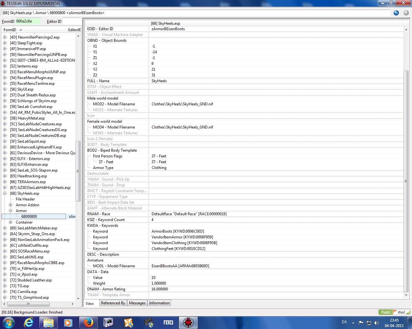Open Windows Media Player in the taskbar
412x329 pixels.
(x=68, y=322)
